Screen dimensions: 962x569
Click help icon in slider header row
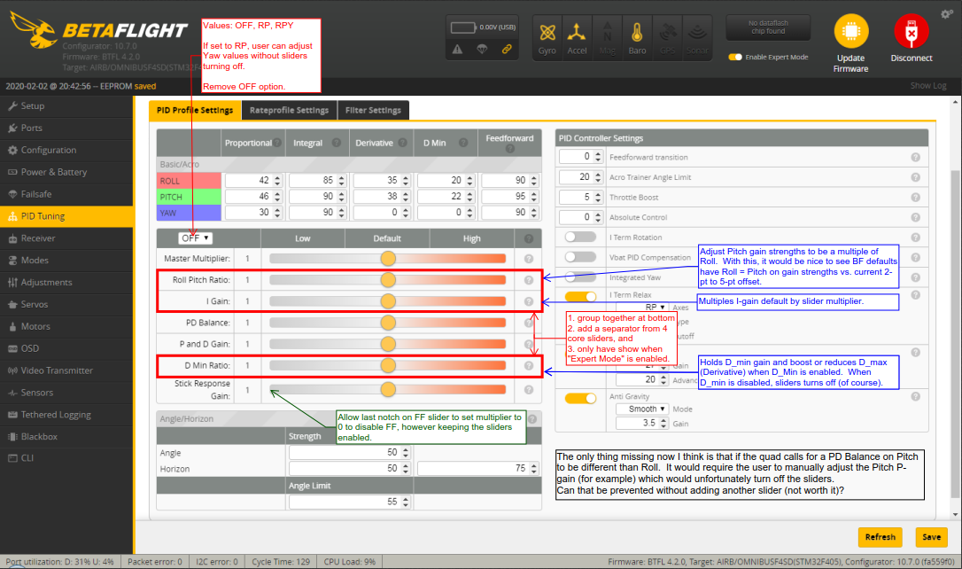click(529, 238)
